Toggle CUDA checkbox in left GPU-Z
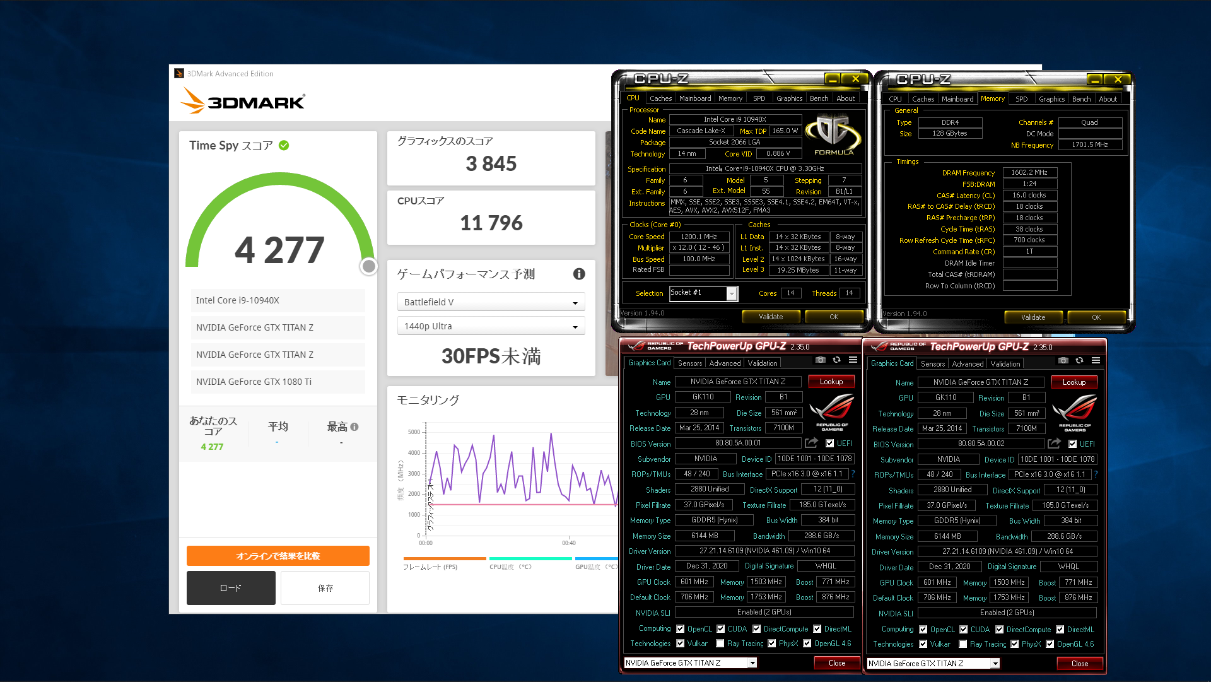1211x682 pixels. (720, 629)
